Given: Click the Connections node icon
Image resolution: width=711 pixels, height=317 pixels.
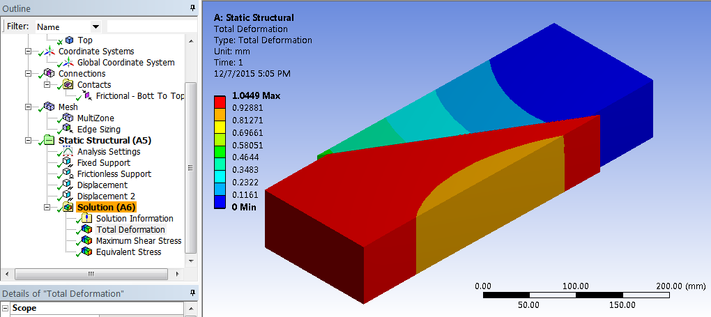Looking at the screenshot, I should [50, 73].
